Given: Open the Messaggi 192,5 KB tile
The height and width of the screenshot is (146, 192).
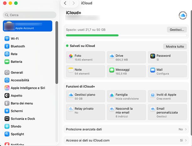Looking at the screenshot, I should point(126,71).
